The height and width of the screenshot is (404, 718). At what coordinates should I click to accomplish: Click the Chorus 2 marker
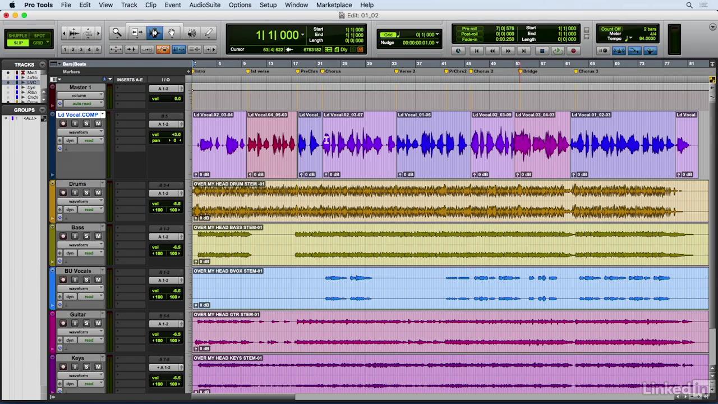(482, 71)
